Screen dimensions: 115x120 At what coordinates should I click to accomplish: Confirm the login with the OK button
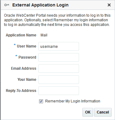88,112
